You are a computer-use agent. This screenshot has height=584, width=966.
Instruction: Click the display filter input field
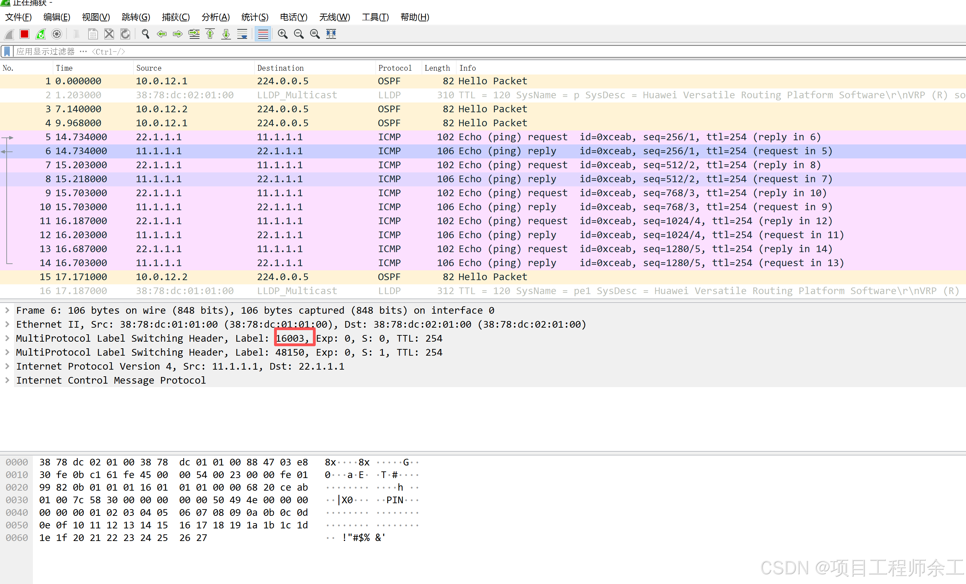click(470, 51)
